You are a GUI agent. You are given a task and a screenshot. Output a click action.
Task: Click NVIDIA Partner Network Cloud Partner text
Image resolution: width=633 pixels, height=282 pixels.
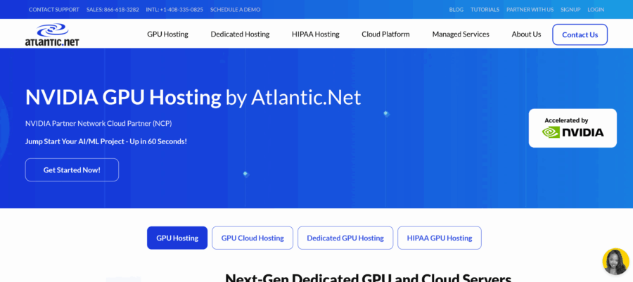(98, 124)
